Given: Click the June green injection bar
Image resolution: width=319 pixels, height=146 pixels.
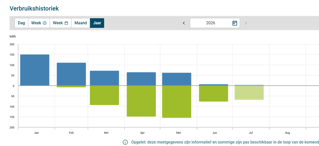Looking at the screenshot, I should point(213,93).
